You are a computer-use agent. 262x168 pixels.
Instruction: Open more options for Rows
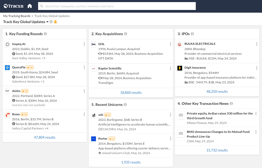[x=84, y=114]
